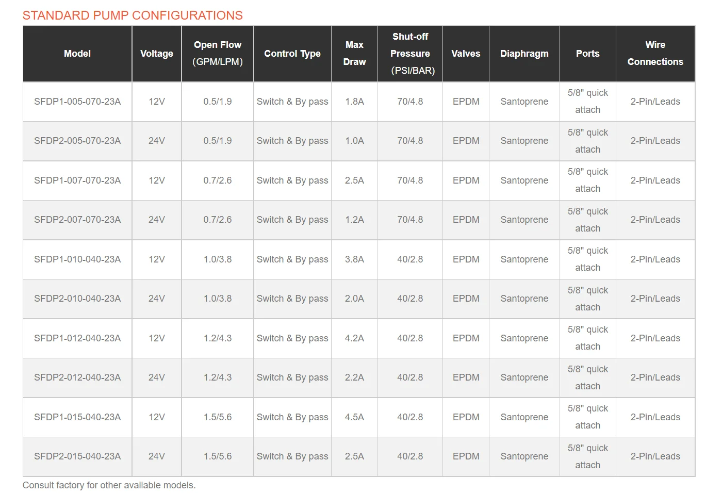
Task: Select the SFDP2-015-040-23A model cell
Action: pos(77,456)
